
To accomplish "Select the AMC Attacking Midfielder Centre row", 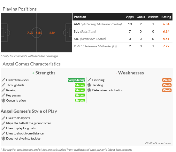I will [122, 24].
